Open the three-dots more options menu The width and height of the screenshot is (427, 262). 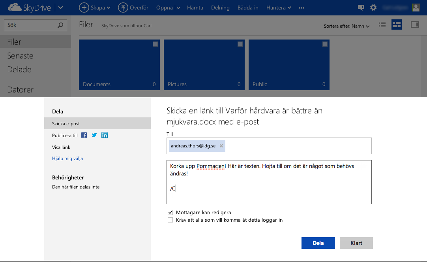[301, 8]
